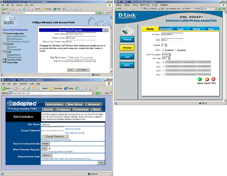This screenshot has height=176, width=227.
Task: Collapse Security tree node in 3Com page
Action: point(4,44)
